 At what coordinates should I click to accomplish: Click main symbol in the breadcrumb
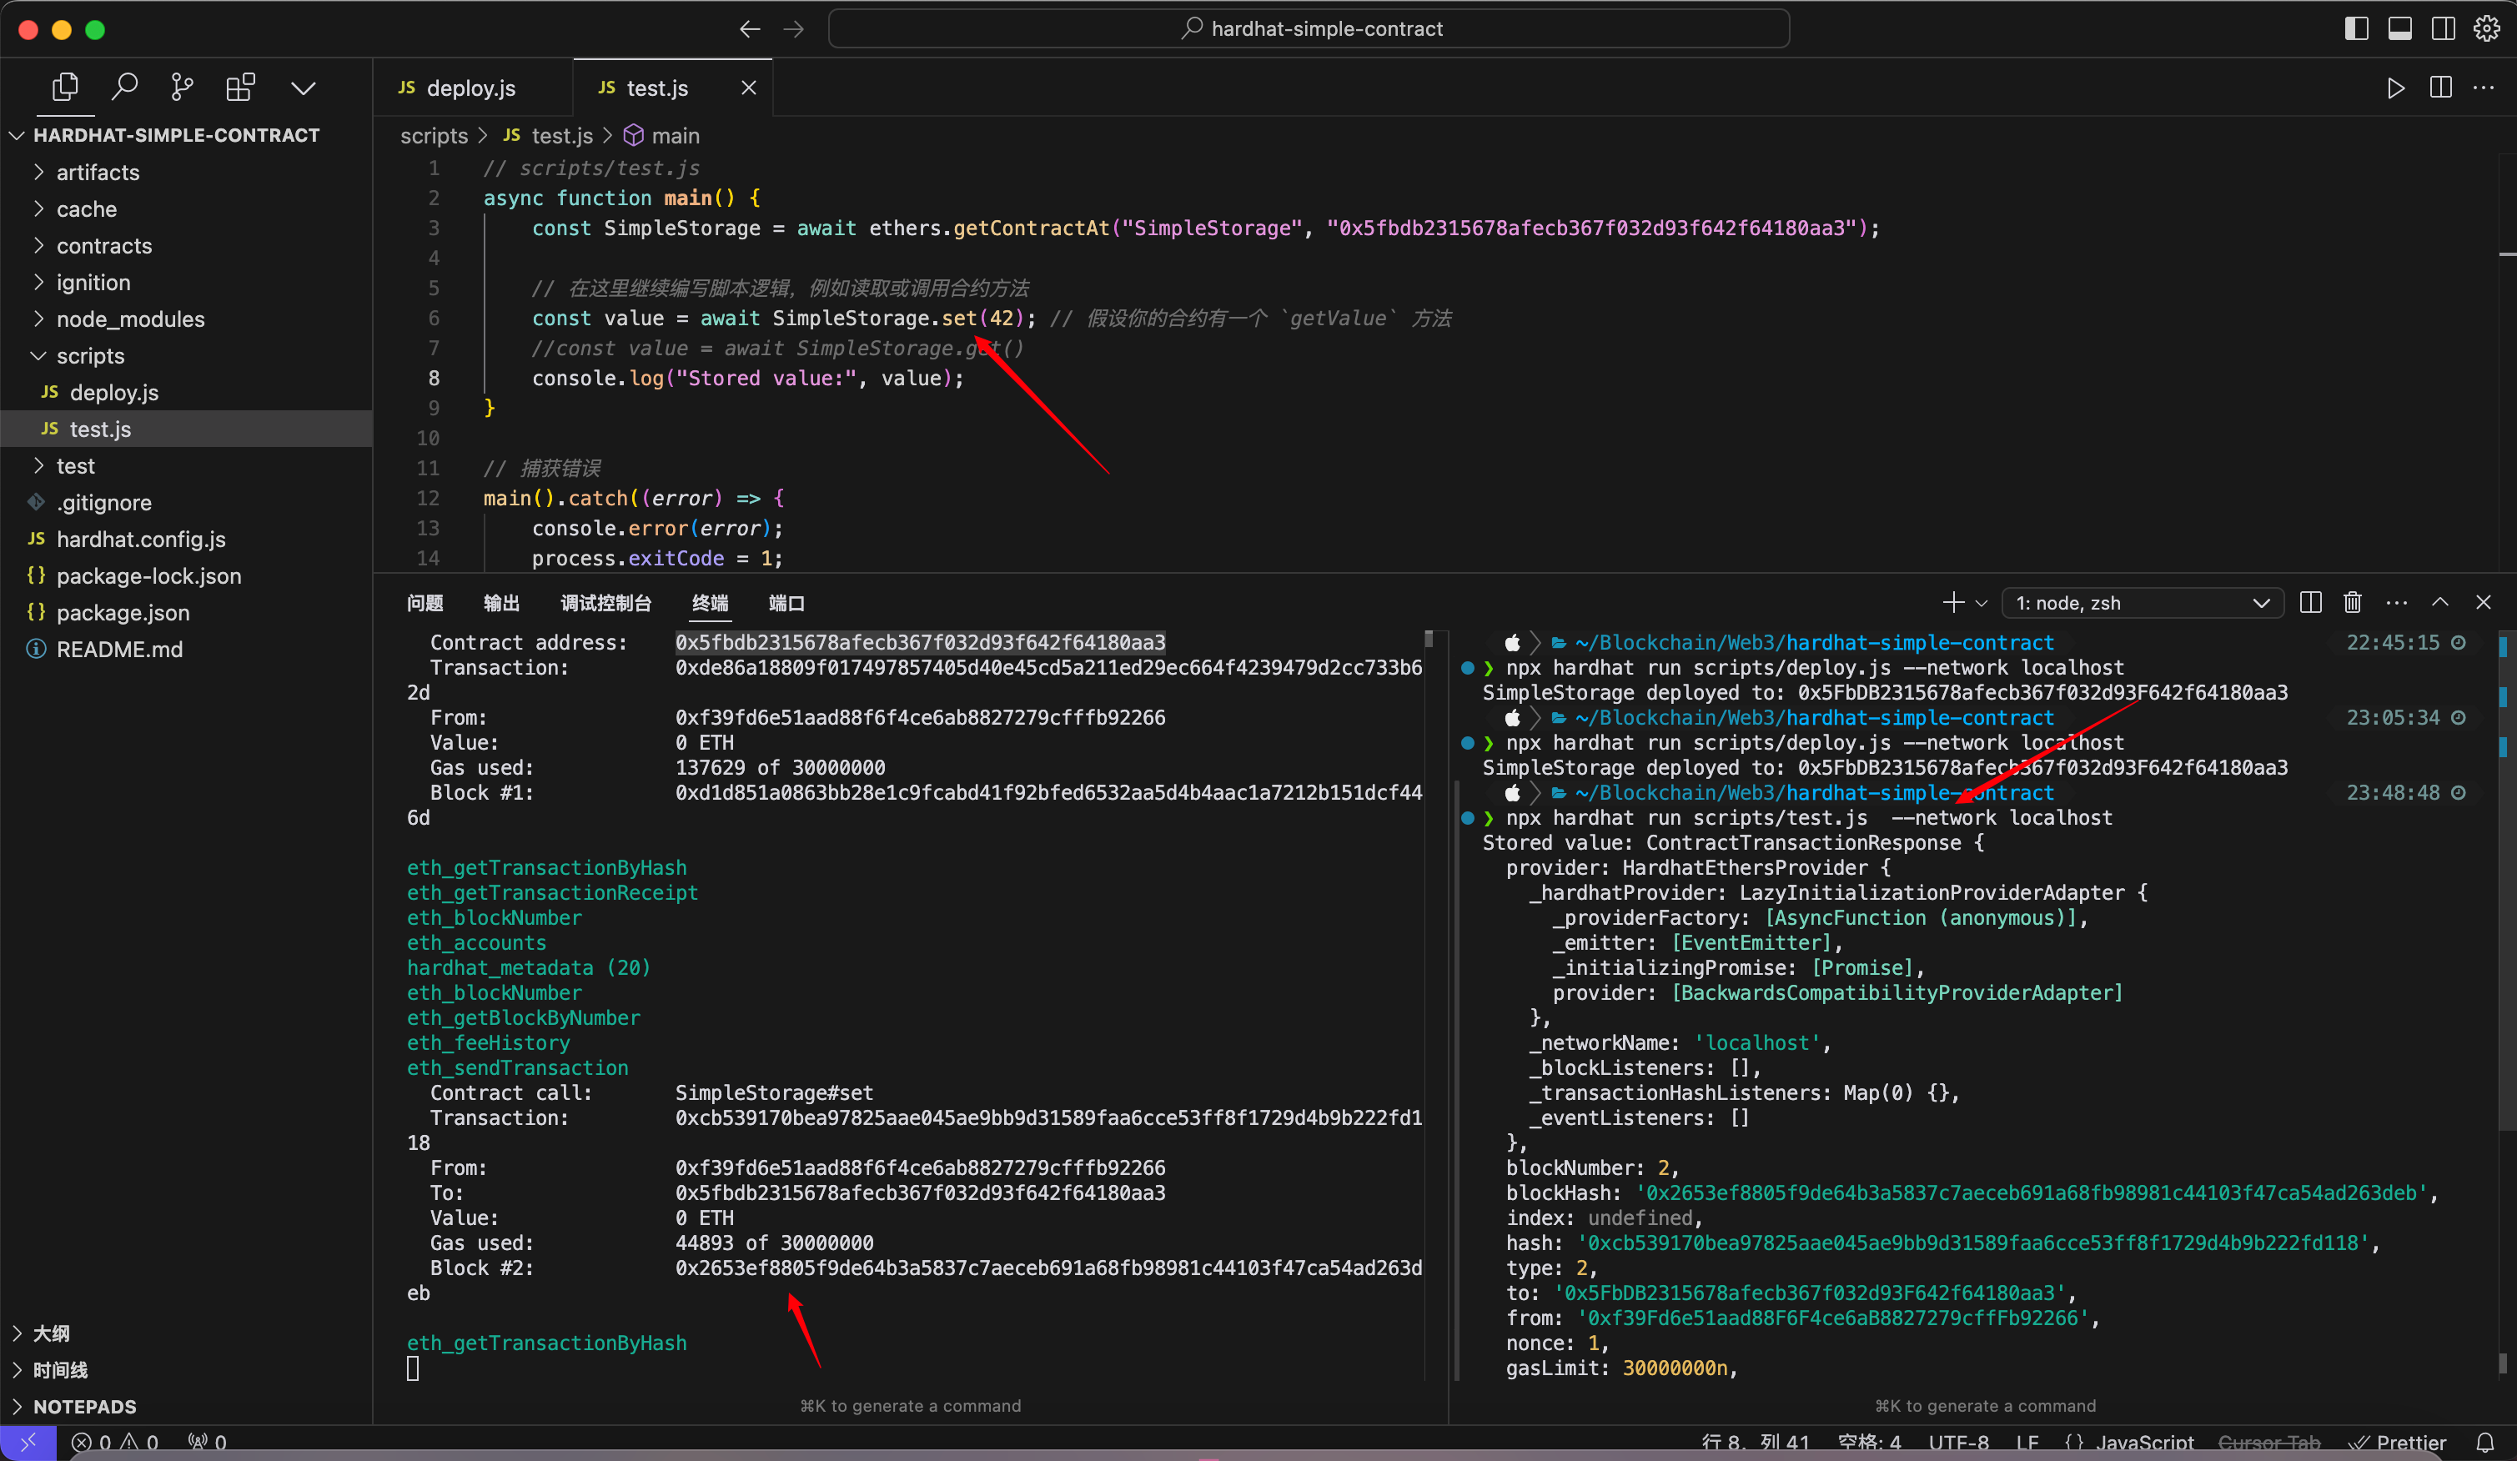(676, 136)
